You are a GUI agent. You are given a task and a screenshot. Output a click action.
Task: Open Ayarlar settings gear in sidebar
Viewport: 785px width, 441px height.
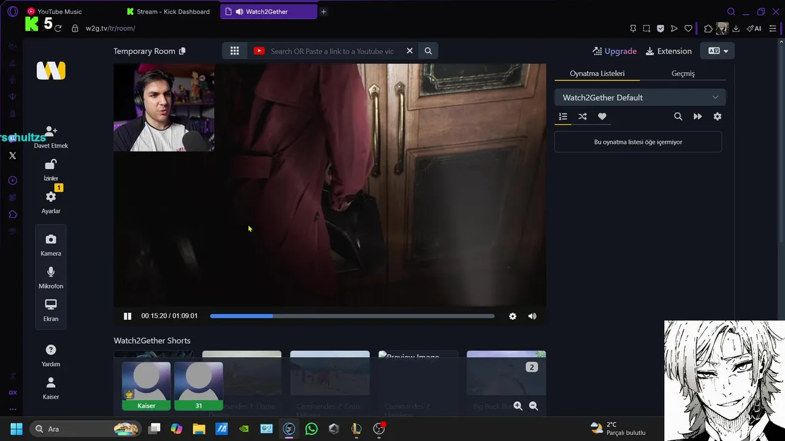[51, 203]
